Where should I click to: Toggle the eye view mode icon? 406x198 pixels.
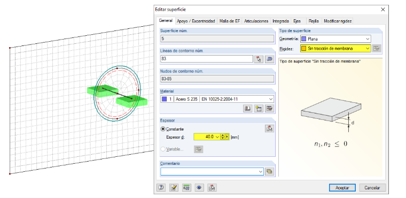(199, 187)
